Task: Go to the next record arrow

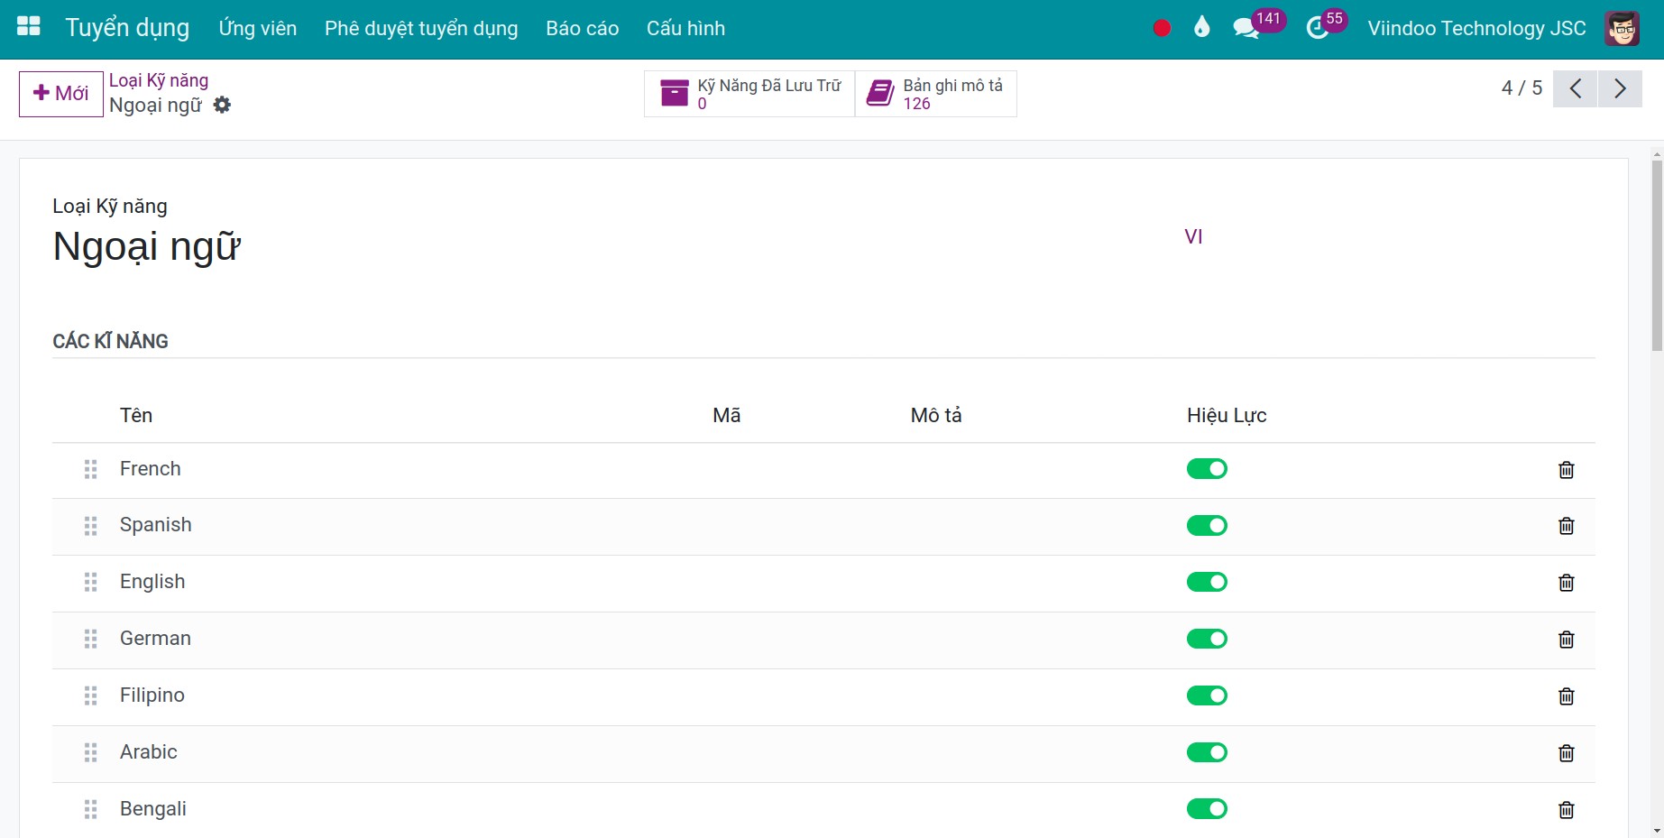Action: (1620, 88)
